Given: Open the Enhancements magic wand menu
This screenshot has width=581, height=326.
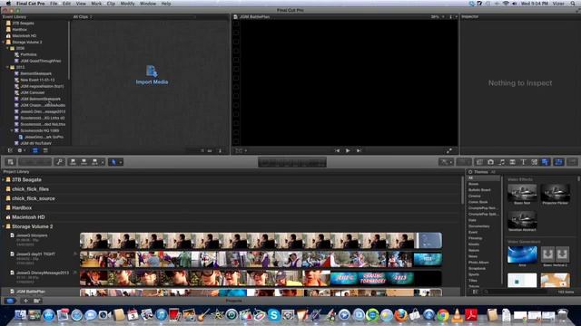Looking at the screenshot, I should click(x=446, y=162).
